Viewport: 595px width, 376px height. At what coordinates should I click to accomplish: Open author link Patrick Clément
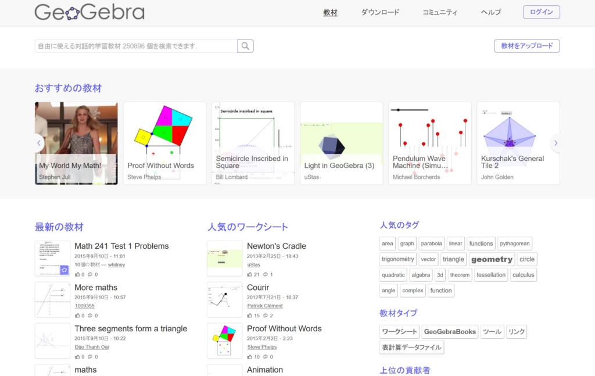point(265,306)
